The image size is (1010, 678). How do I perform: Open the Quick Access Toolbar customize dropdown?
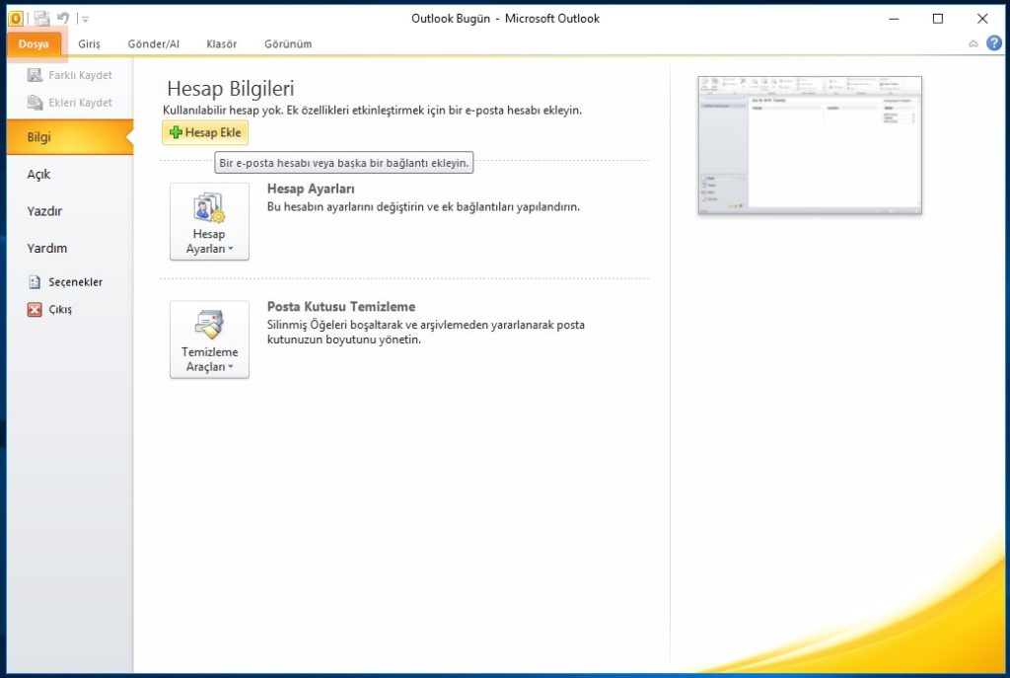(85, 20)
